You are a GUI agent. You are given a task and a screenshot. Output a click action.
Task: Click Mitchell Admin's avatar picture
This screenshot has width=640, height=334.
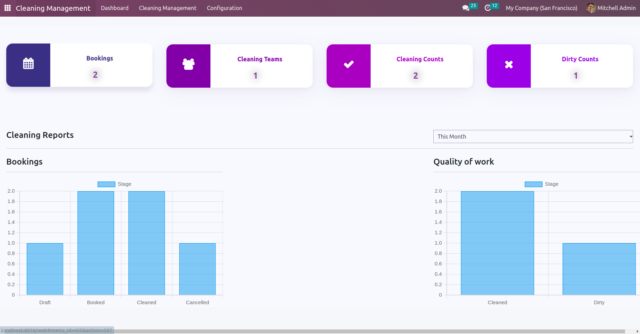click(591, 8)
